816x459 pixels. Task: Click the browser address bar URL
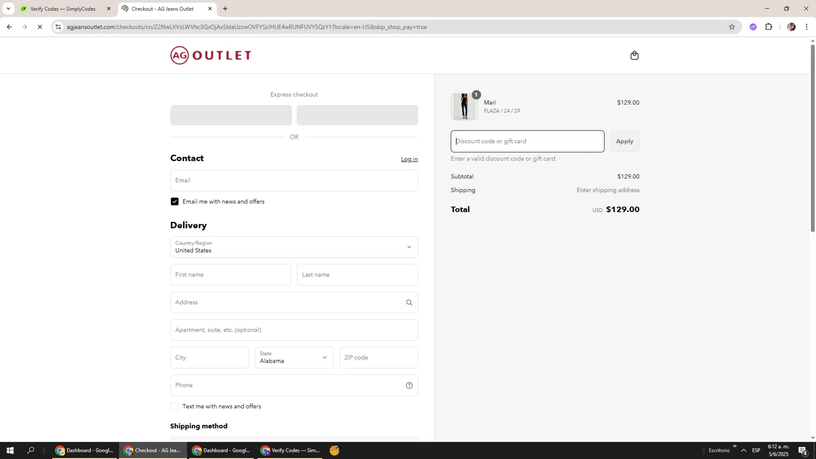tap(247, 27)
